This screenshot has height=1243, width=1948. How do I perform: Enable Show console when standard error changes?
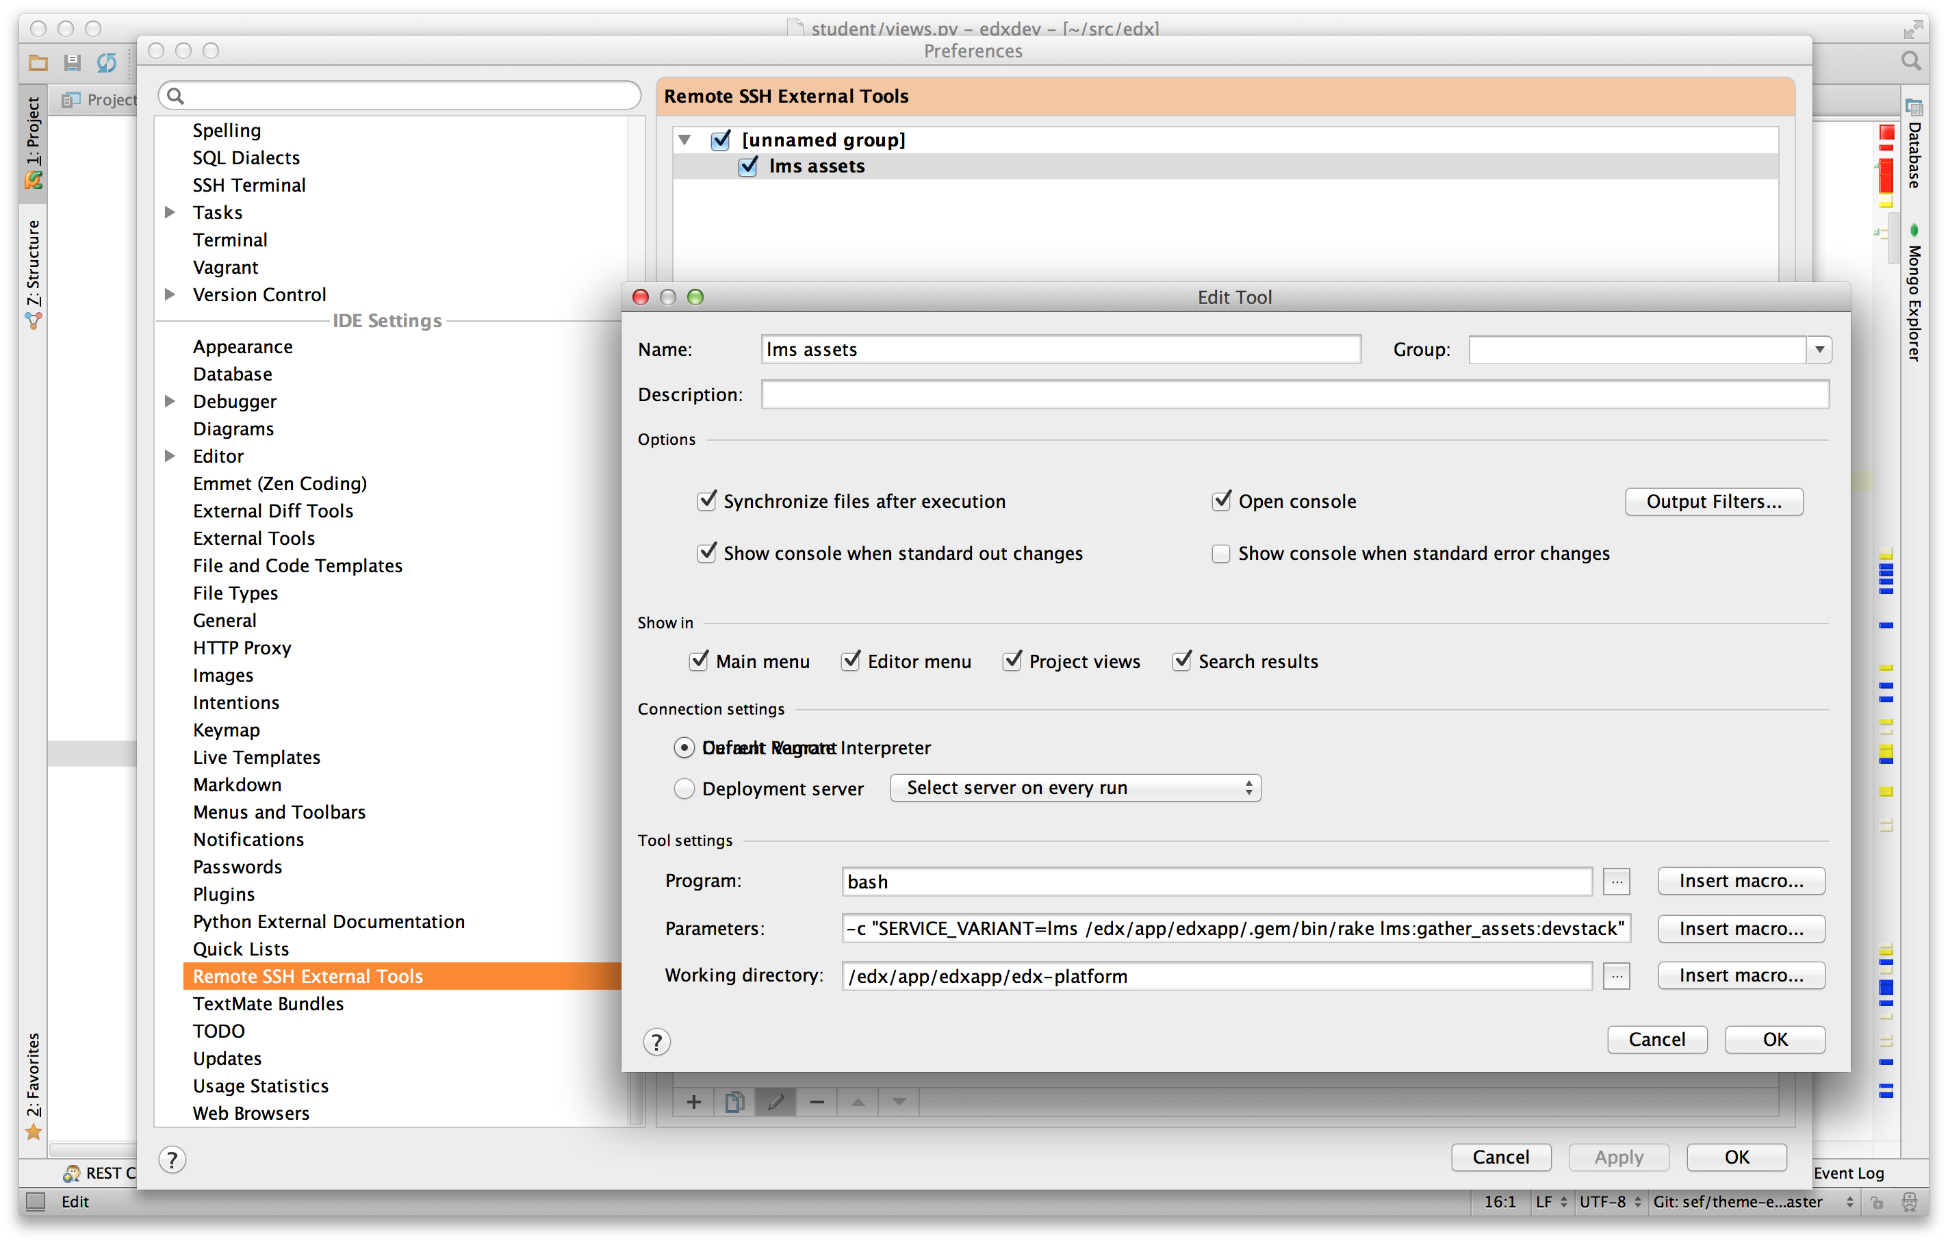1222,553
